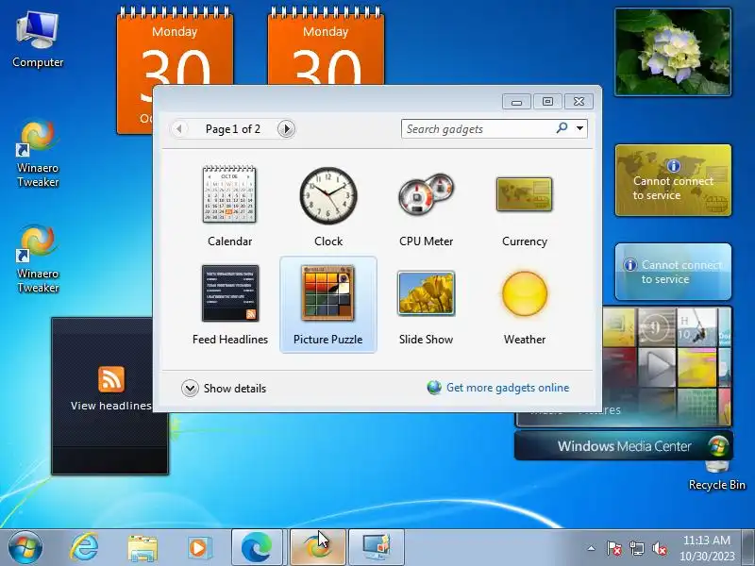Open search options dropdown arrow
The height and width of the screenshot is (566, 755).
(x=579, y=128)
